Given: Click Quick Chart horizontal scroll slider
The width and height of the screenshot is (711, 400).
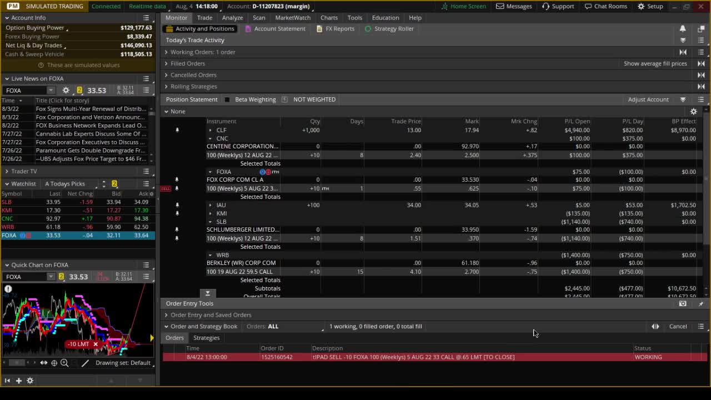Looking at the screenshot, I should (17, 363).
